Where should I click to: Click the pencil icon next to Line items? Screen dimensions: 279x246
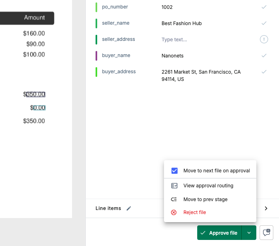(129, 208)
